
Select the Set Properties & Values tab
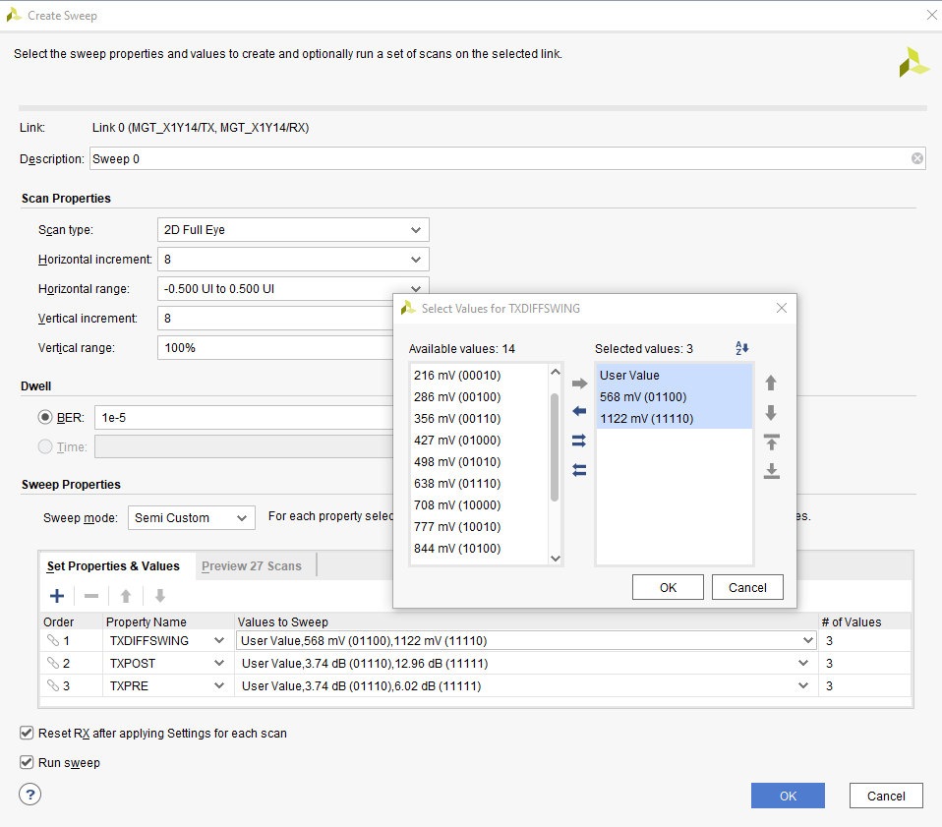[115, 565]
